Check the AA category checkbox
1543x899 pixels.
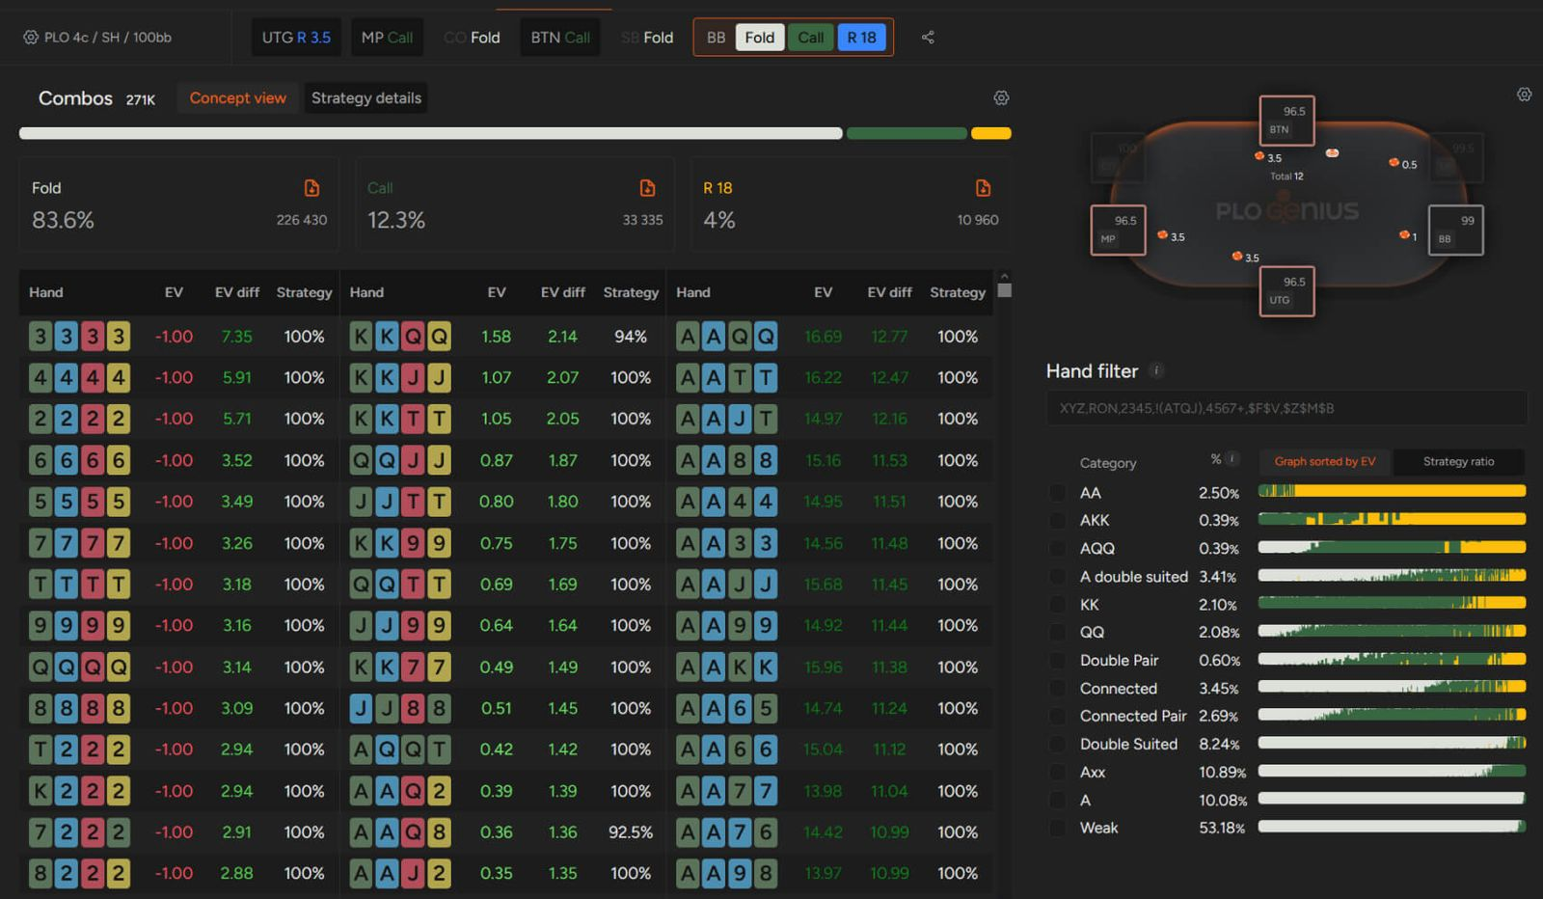coord(1058,493)
